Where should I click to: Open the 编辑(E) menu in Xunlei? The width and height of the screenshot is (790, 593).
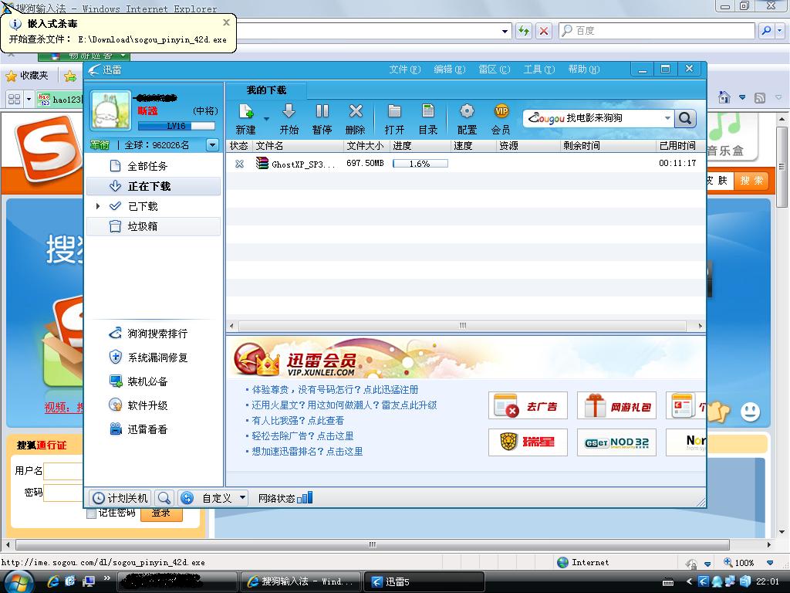[450, 69]
